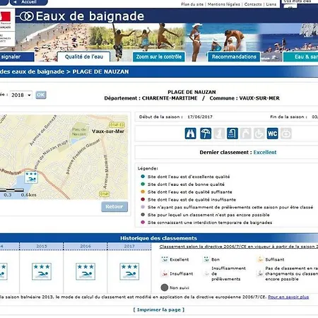Click the Bon classification legend icon

(206, 259)
